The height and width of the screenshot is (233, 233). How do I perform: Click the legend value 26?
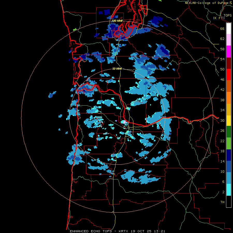[x=222, y=131]
